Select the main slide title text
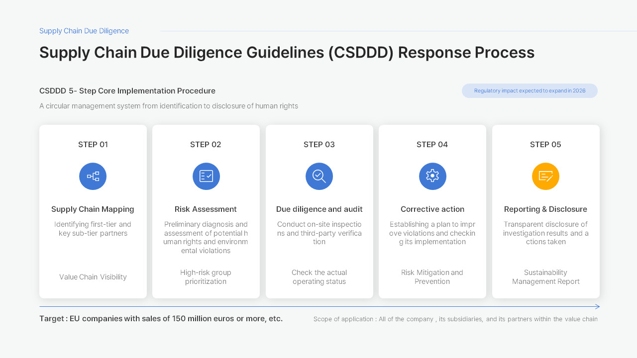Screen dimensions: 637x358 click(x=287, y=53)
